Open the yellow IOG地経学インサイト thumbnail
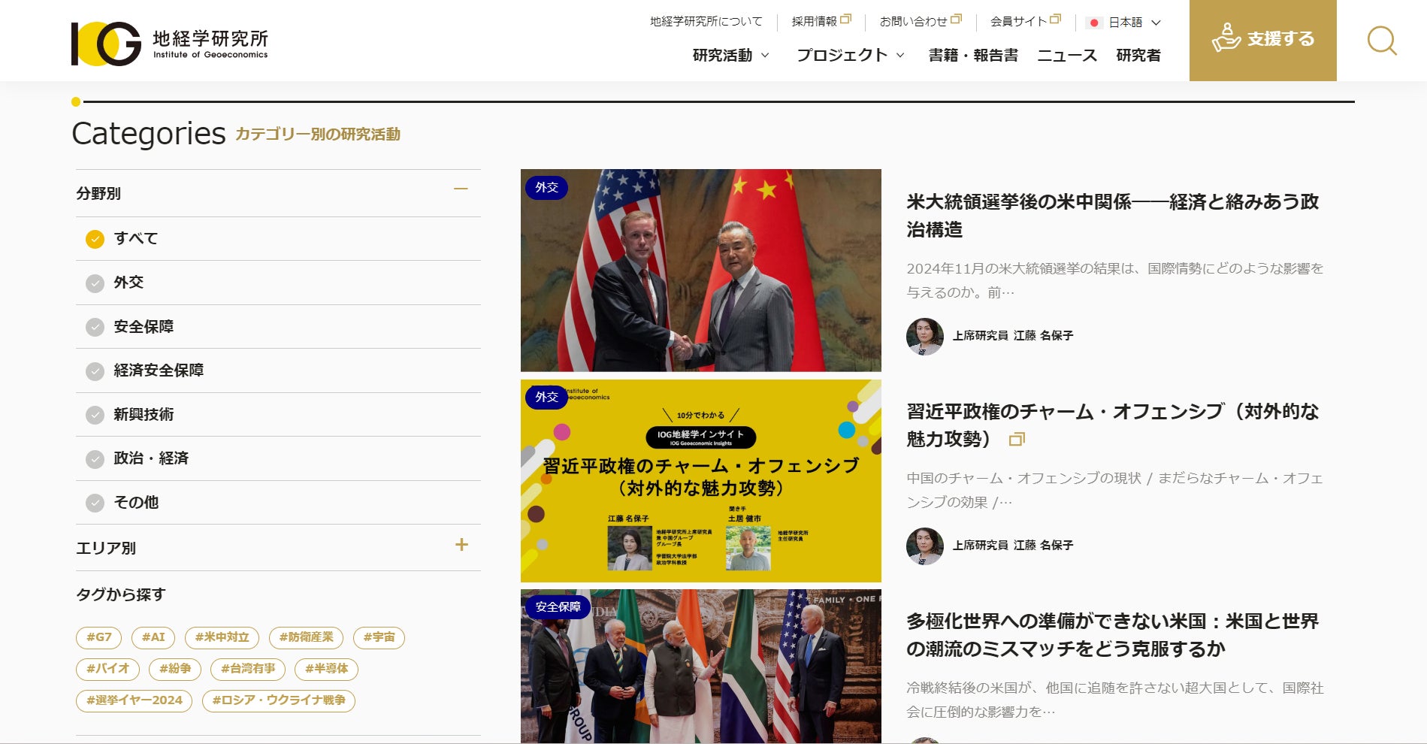1427x744 pixels. (x=701, y=481)
